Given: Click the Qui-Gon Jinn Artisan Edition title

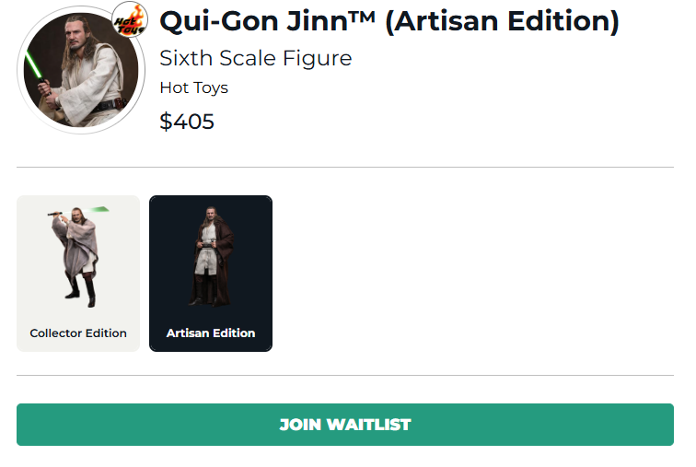Looking at the screenshot, I should tap(389, 21).
